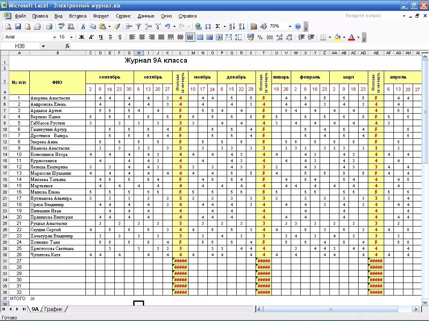Toggle center alignment
Image resolution: width=429 pixels, height=321 pixels.
click(x=142, y=37)
